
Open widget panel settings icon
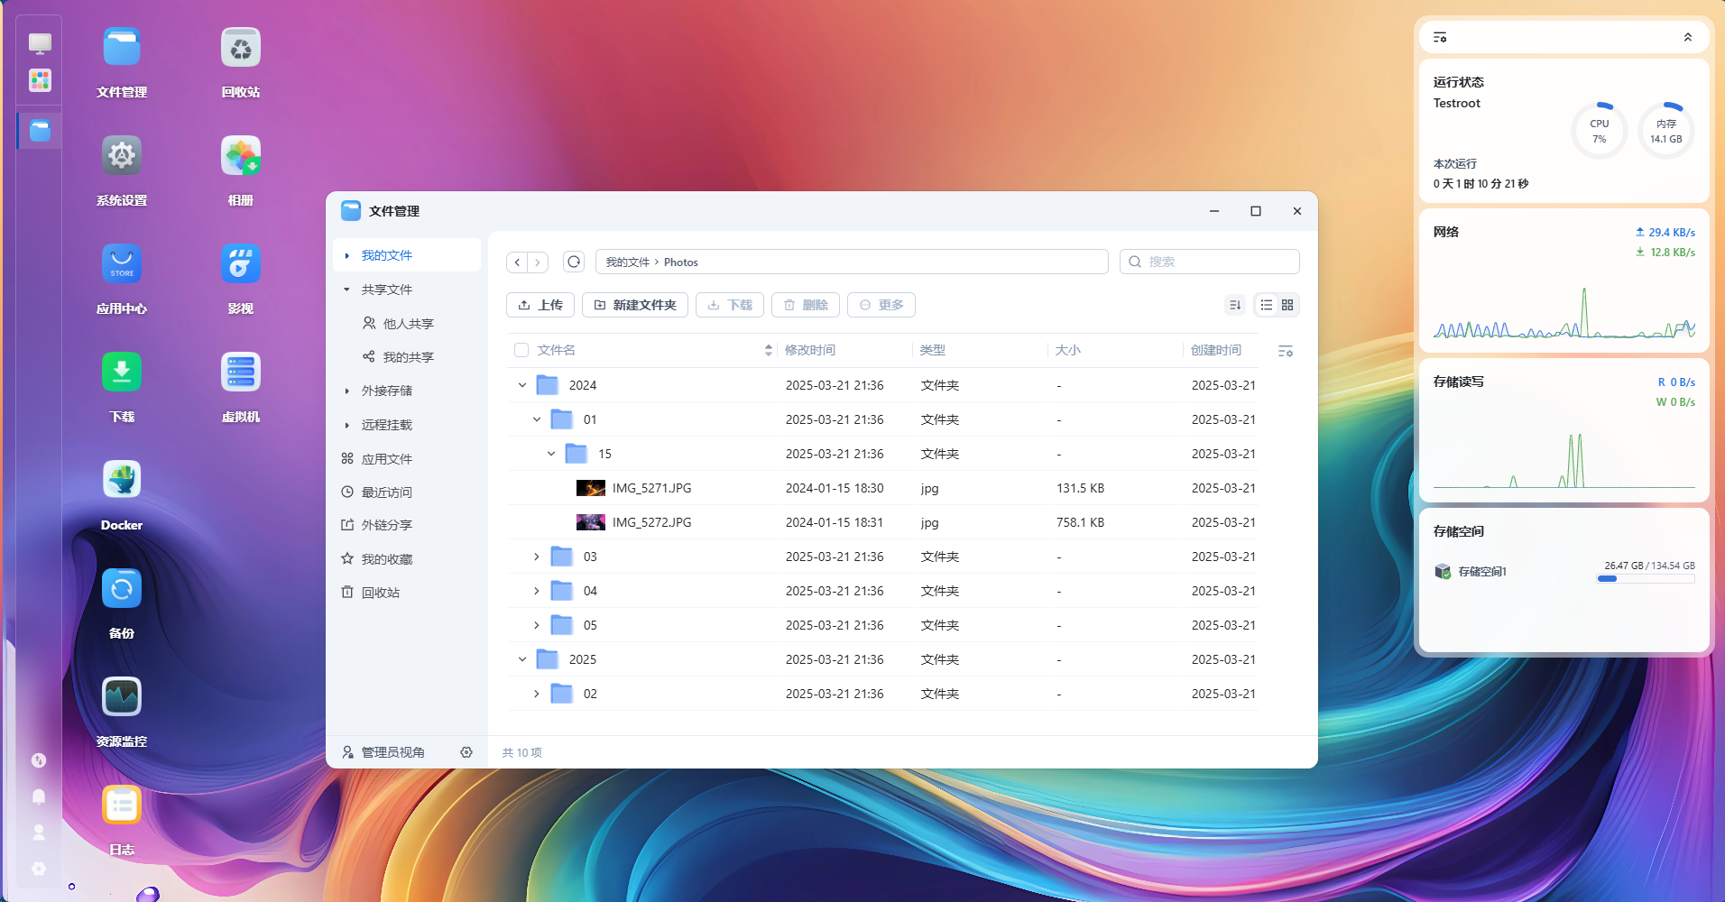pyautogui.click(x=1440, y=37)
